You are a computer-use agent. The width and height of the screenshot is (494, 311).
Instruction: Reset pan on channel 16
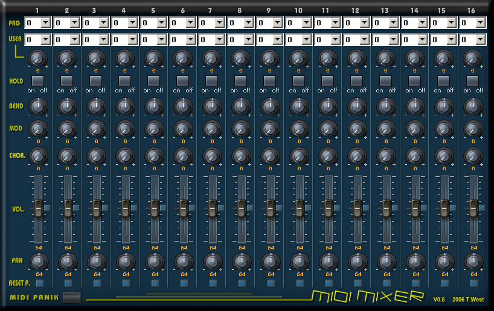point(473,283)
